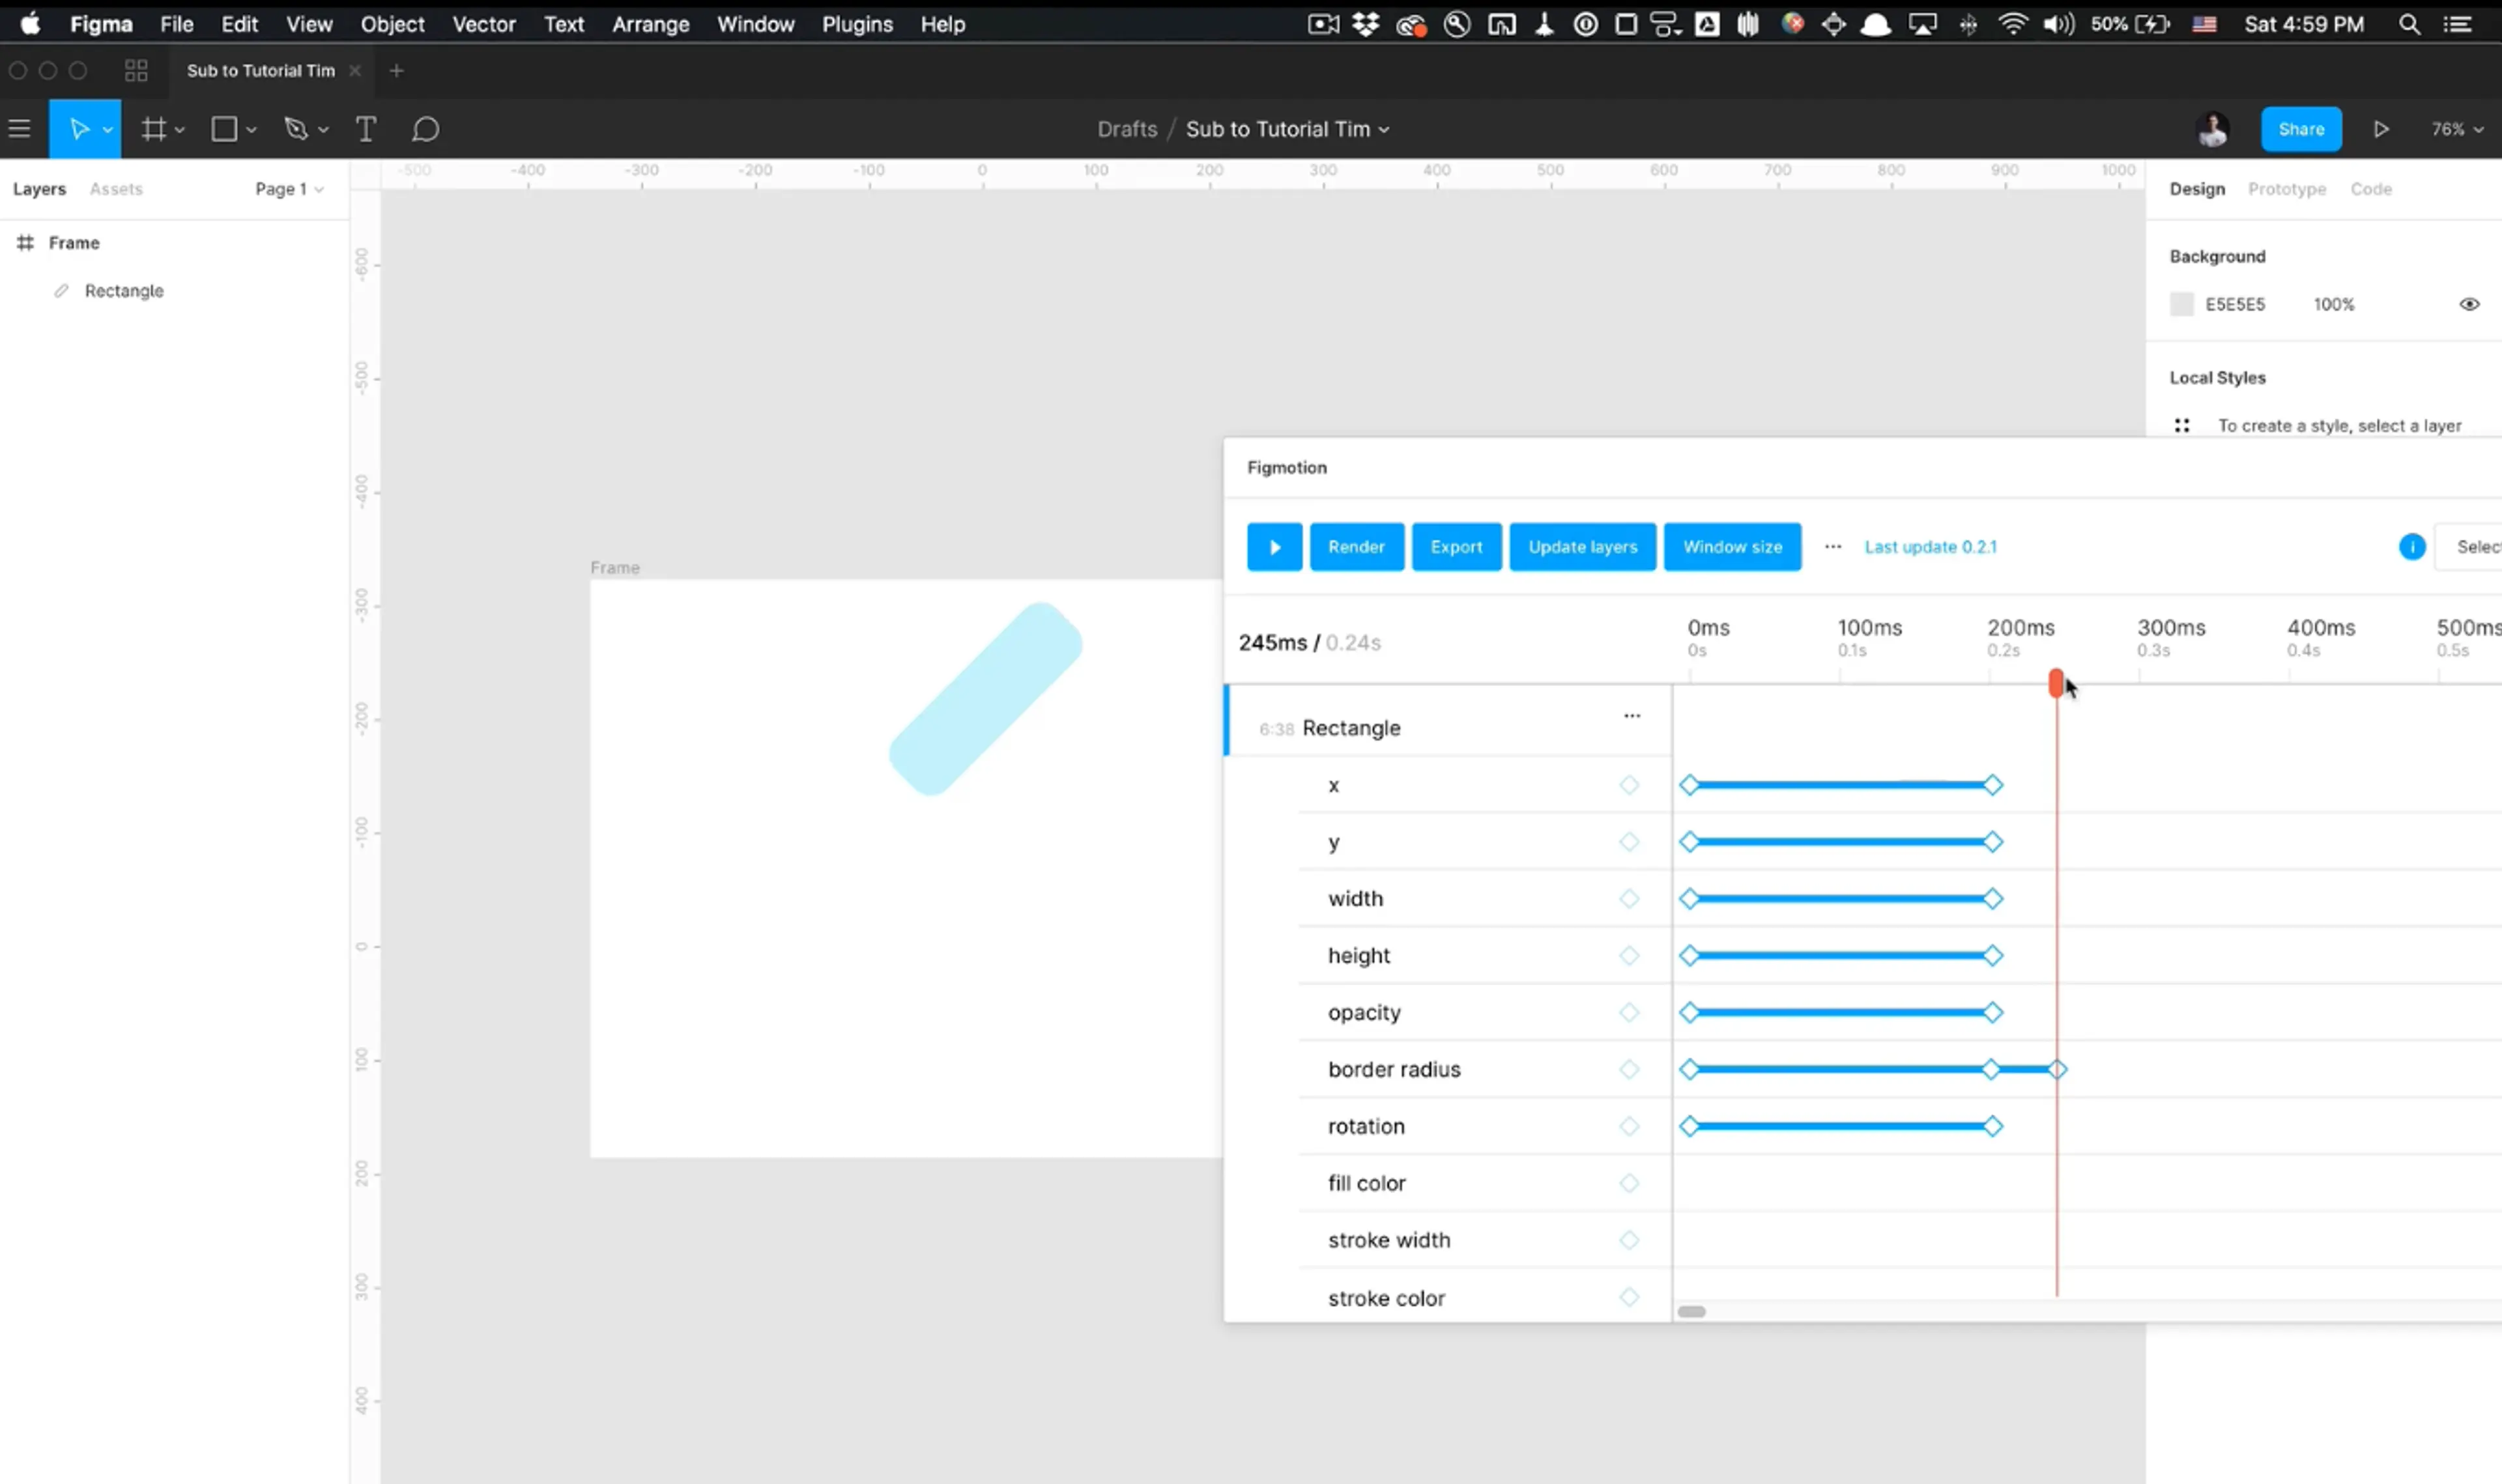
Task: Open macOS Spotlight search
Action: coord(2408,24)
